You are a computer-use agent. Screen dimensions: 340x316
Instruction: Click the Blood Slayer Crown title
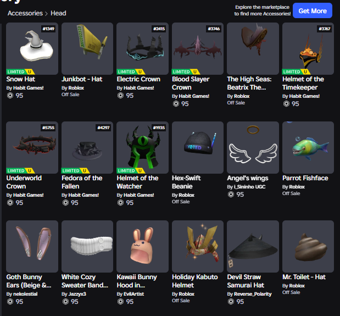pyautogui.click(x=191, y=84)
